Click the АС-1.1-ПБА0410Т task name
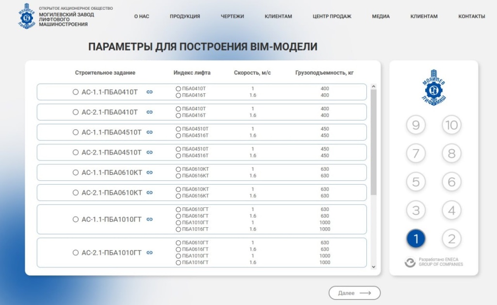 110,92
